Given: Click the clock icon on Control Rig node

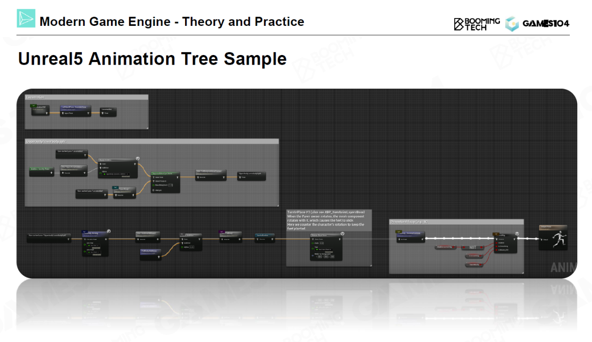Looking at the screenshot, I should [517, 234].
